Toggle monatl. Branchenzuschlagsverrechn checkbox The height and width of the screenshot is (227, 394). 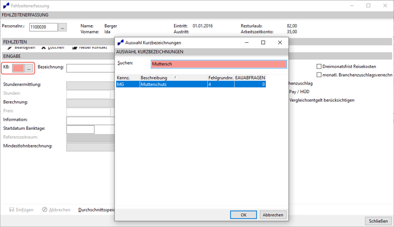tap(319, 75)
